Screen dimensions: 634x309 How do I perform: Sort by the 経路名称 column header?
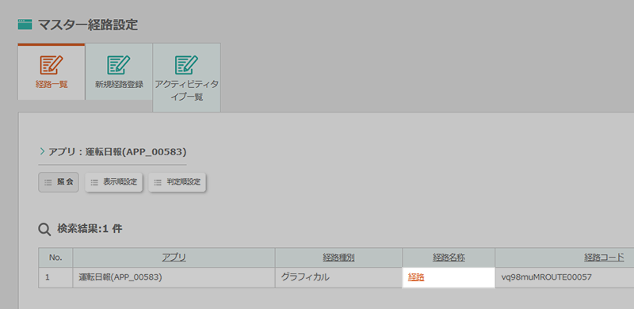449,257
